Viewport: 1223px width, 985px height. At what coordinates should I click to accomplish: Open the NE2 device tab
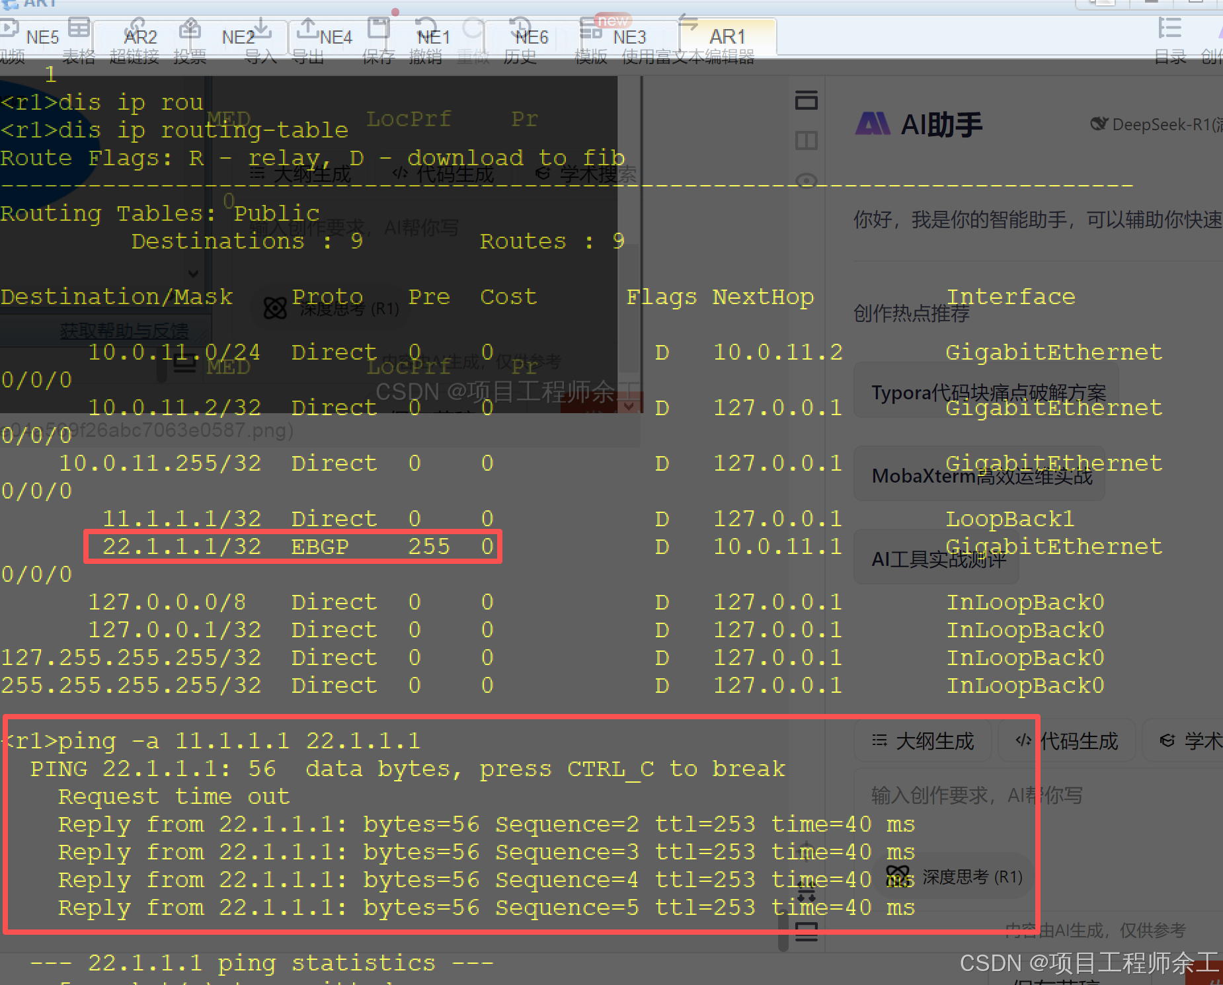click(238, 37)
